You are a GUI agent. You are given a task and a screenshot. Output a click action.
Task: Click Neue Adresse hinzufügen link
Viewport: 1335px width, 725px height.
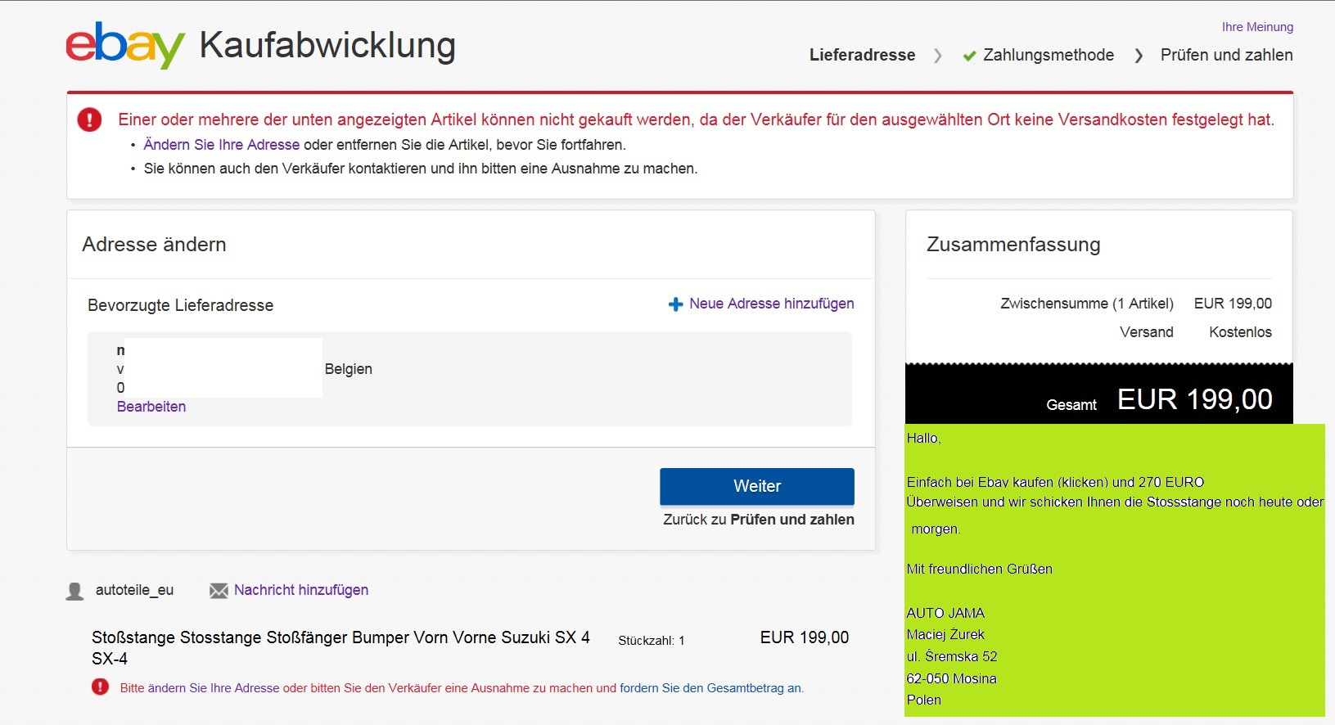(x=771, y=304)
